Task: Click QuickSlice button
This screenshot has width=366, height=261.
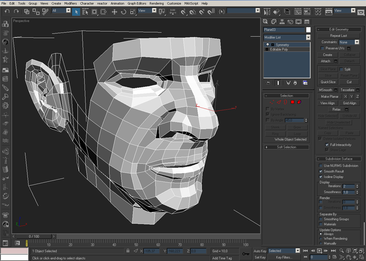Action: [328, 82]
